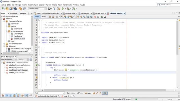Collapse the Paquetes de fuentes node
Screen dimensions: 180x101
click(4, 21)
